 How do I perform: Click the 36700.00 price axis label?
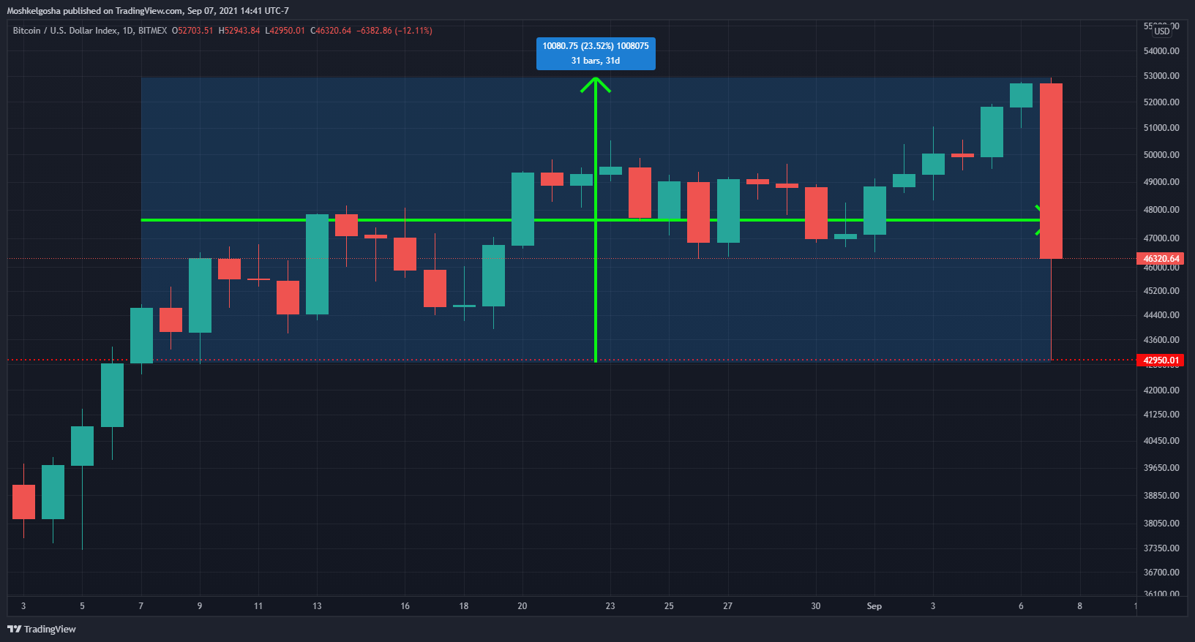pos(1161,573)
